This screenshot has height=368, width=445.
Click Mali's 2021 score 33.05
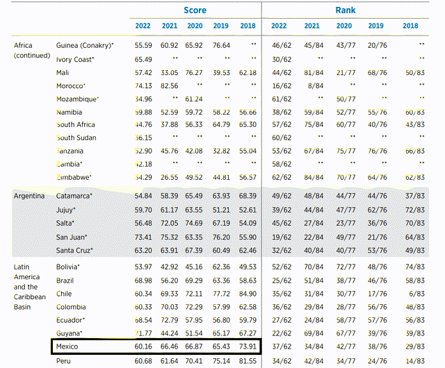coord(169,73)
